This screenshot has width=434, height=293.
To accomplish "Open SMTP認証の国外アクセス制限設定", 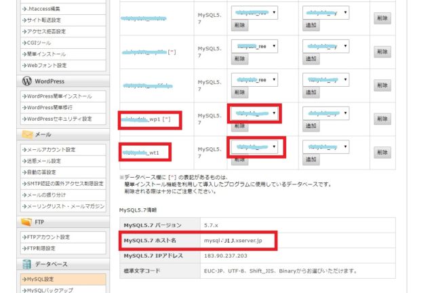I will coord(63,184).
